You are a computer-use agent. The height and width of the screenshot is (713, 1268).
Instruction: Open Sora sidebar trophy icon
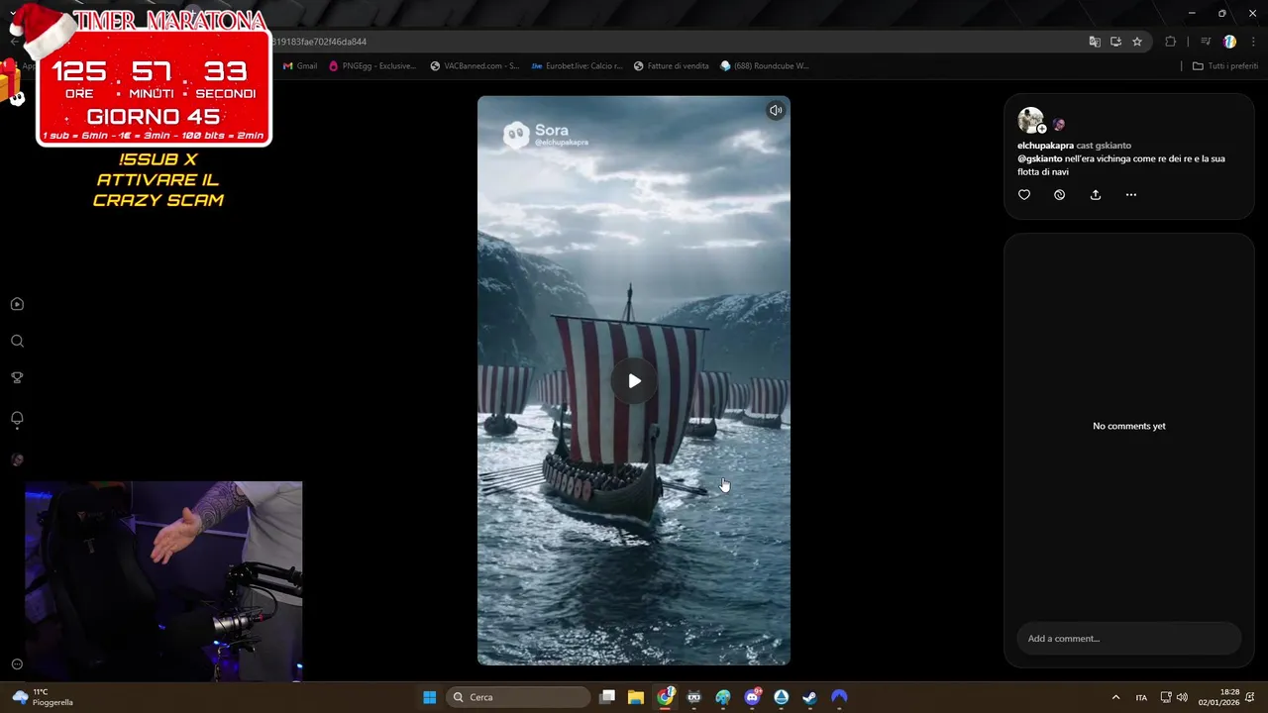click(17, 377)
